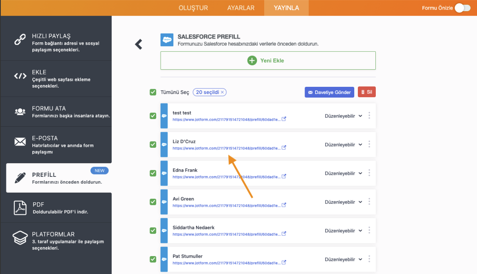Expand Düzenleyebilir dropdown for Avi Green

point(344,202)
